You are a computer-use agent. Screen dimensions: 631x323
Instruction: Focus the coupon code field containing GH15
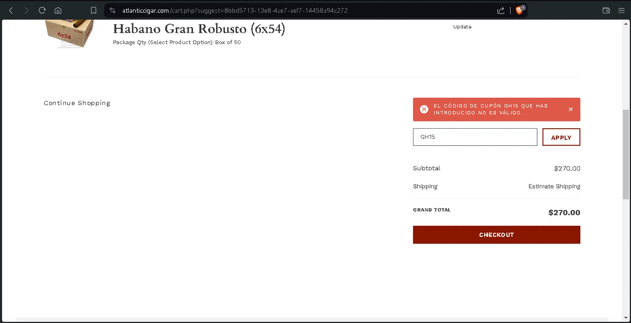[x=475, y=137]
